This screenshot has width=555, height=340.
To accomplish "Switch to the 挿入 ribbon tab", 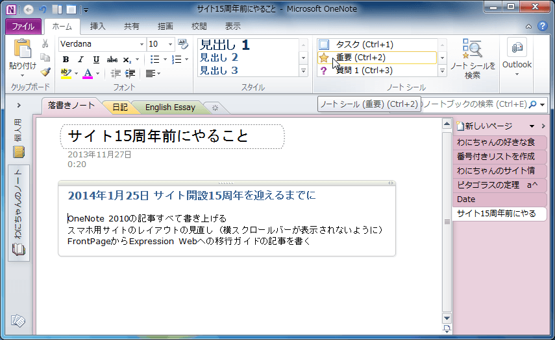I will coord(97,27).
